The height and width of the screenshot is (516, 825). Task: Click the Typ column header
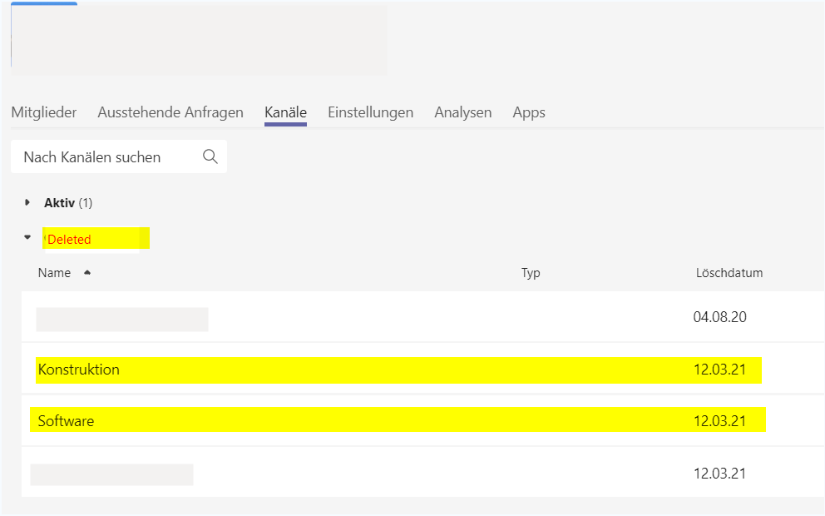[531, 273]
